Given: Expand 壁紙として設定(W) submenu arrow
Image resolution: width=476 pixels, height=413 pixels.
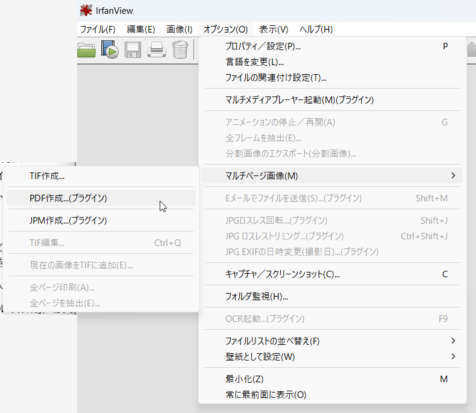Looking at the screenshot, I should 453,356.
